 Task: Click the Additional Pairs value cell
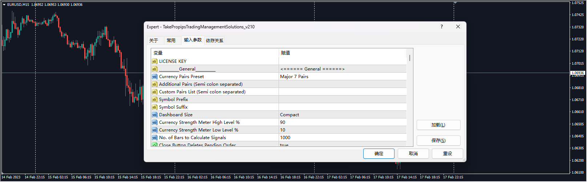coord(343,84)
